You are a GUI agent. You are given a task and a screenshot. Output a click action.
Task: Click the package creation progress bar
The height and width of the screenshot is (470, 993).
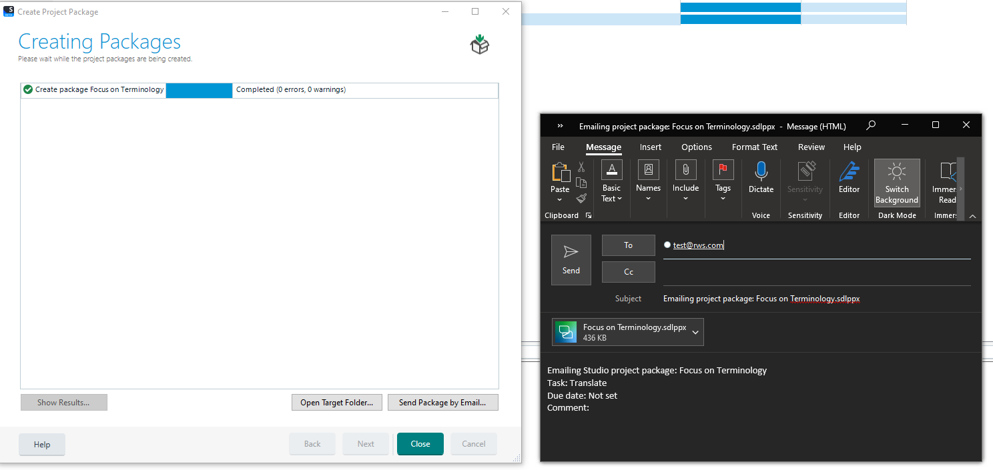tap(199, 90)
